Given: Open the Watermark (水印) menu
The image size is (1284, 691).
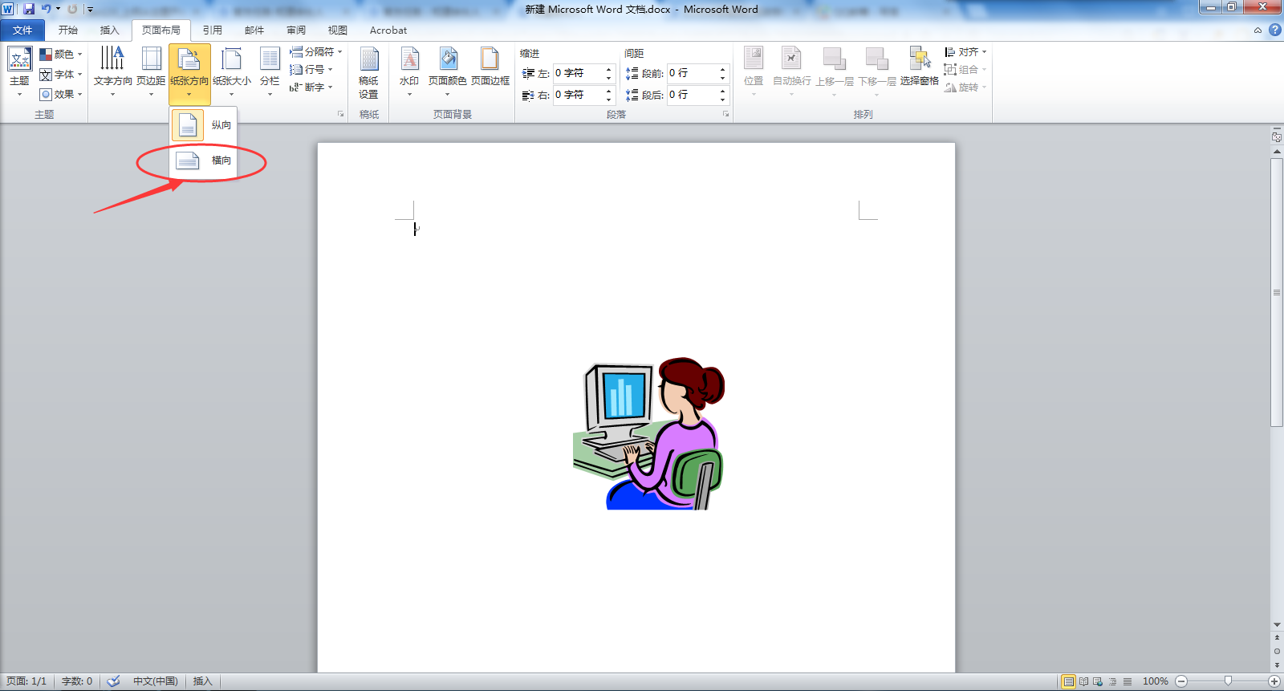Looking at the screenshot, I should [409, 72].
